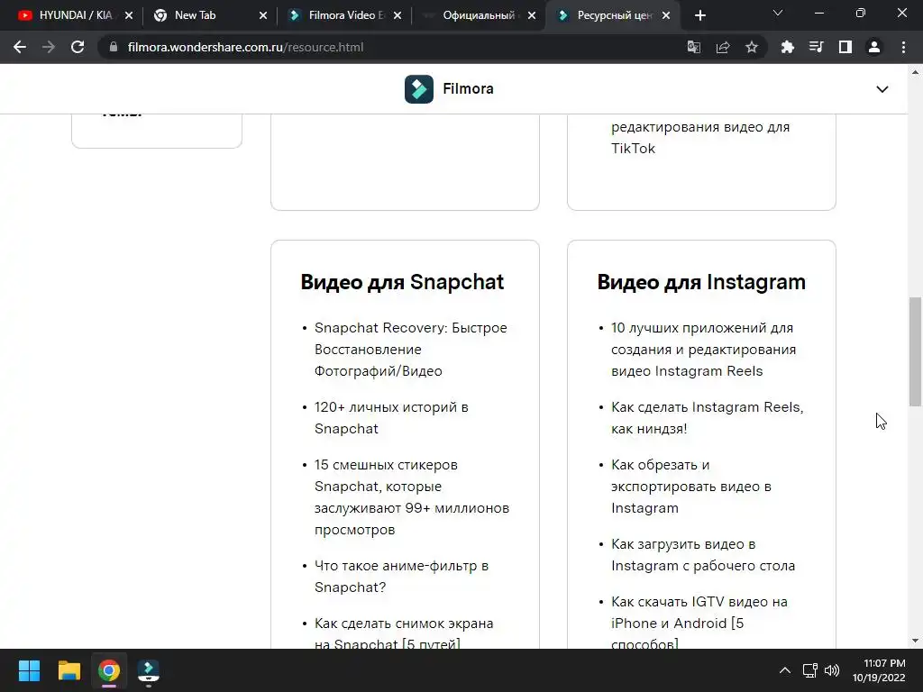Image resolution: width=923 pixels, height=692 pixels.
Task: Open link Что такое аниме-фильтр в Snapchat
Action: (x=401, y=577)
